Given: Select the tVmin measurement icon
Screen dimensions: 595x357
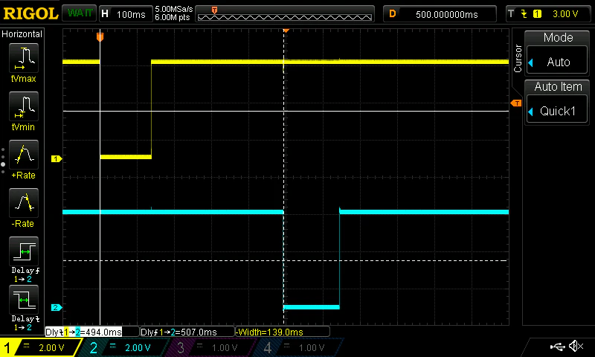Looking at the screenshot, I should tap(24, 106).
